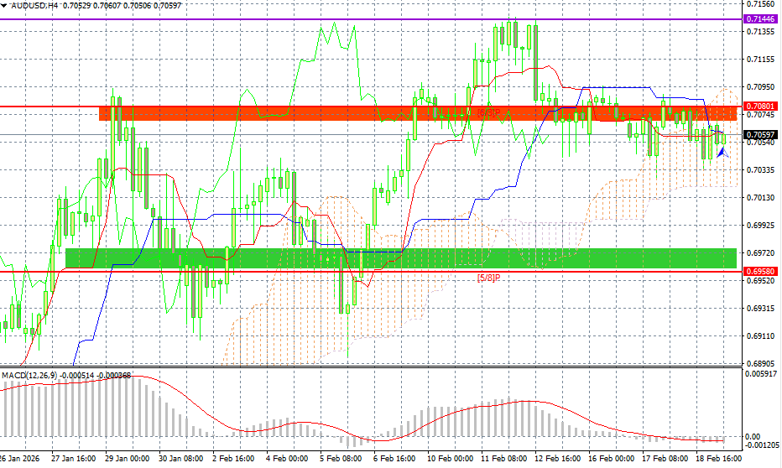Image resolution: width=782 pixels, height=468 pixels.
Task: Click the 29 Jan 00:00 time label
Action: [x=127, y=458]
